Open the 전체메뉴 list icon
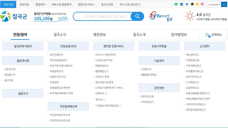 click(x=208, y=35)
